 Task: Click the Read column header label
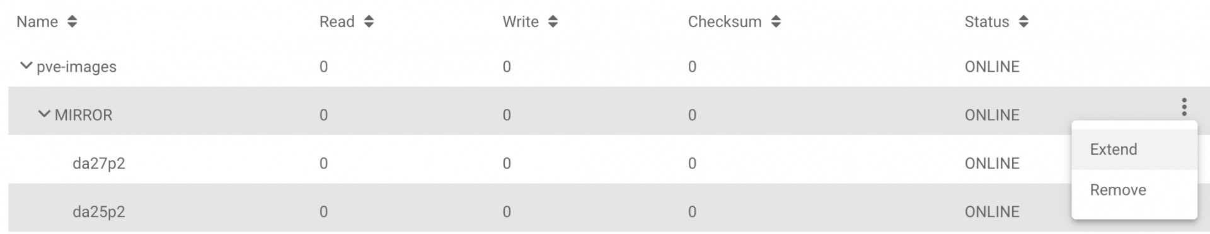(x=337, y=22)
